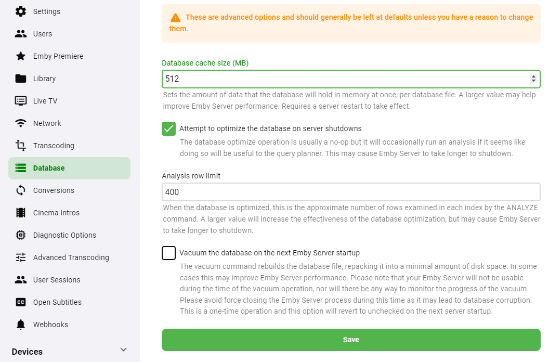Click the Settings gear icon
Screen dimensions: 549x362
[x=21, y=11]
